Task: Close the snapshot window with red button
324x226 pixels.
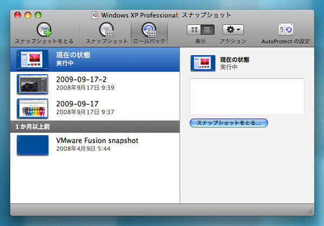Action: (x=18, y=15)
